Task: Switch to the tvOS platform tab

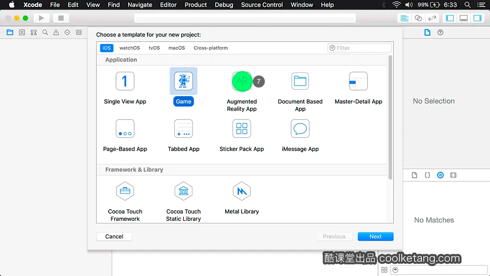Action: (x=154, y=48)
